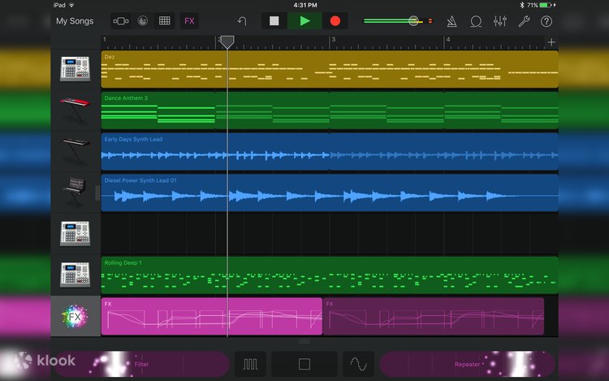Switch to the grid Live Loops view
The height and width of the screenshot is (381, 609).
(x=165, y=21)
